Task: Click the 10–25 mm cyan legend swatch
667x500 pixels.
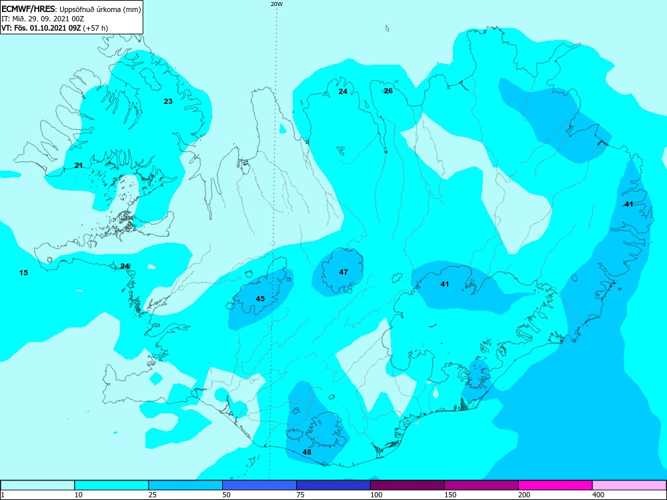Action: [x=111, y=485]
